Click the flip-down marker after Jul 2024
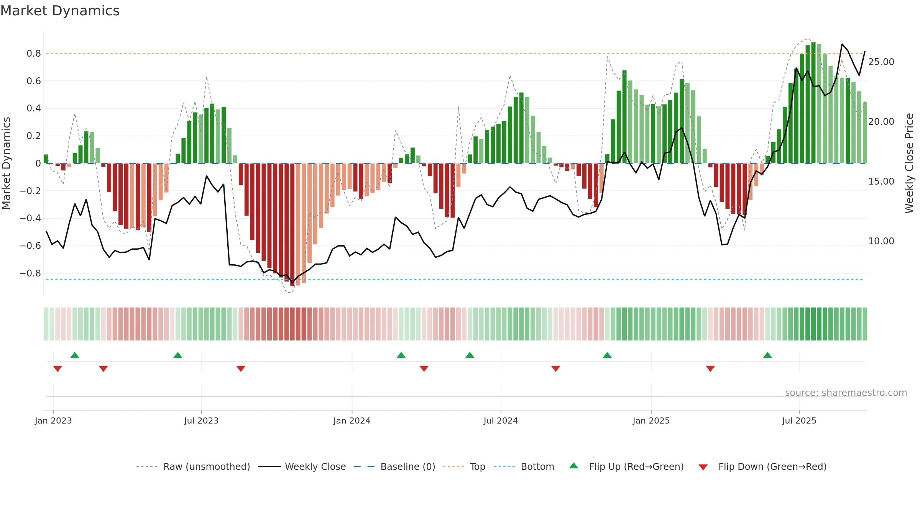Image resolution: width=920 pixels, height=517 pixels. coord(556,369)
